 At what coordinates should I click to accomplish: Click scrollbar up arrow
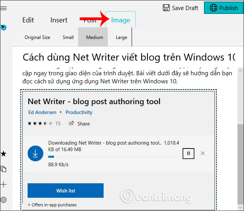coord(241,71)
